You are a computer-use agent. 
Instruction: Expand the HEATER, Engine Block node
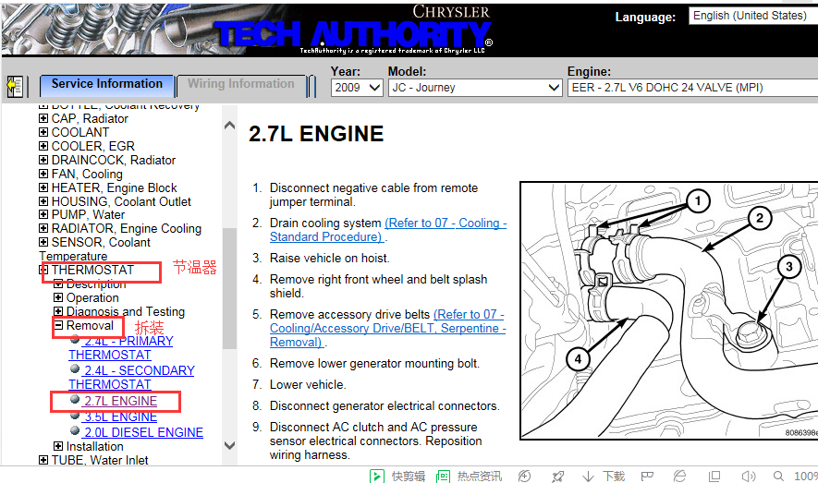[x=43, y=187]
